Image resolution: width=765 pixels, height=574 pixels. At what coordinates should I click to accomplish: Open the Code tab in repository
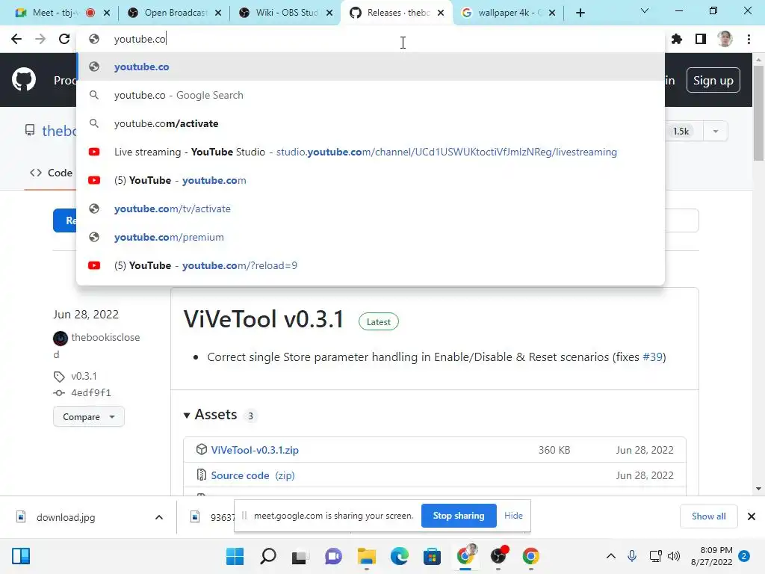(52, 173)
